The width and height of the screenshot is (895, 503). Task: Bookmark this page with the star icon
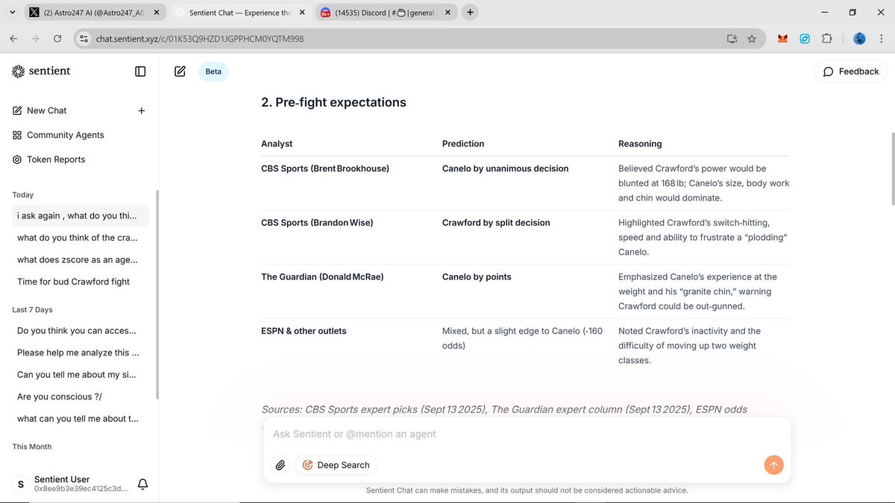coord(752,39)
